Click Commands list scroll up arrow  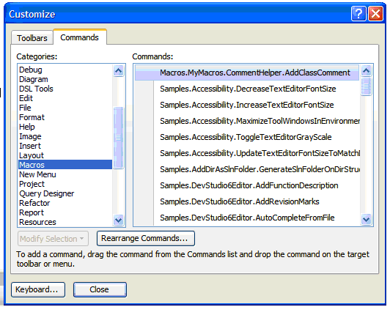pyautogui.click(x=366, y=71)
